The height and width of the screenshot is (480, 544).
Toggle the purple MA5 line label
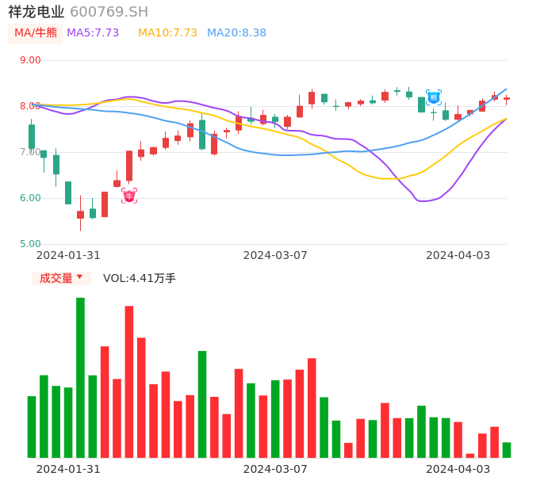coord(93,33)
